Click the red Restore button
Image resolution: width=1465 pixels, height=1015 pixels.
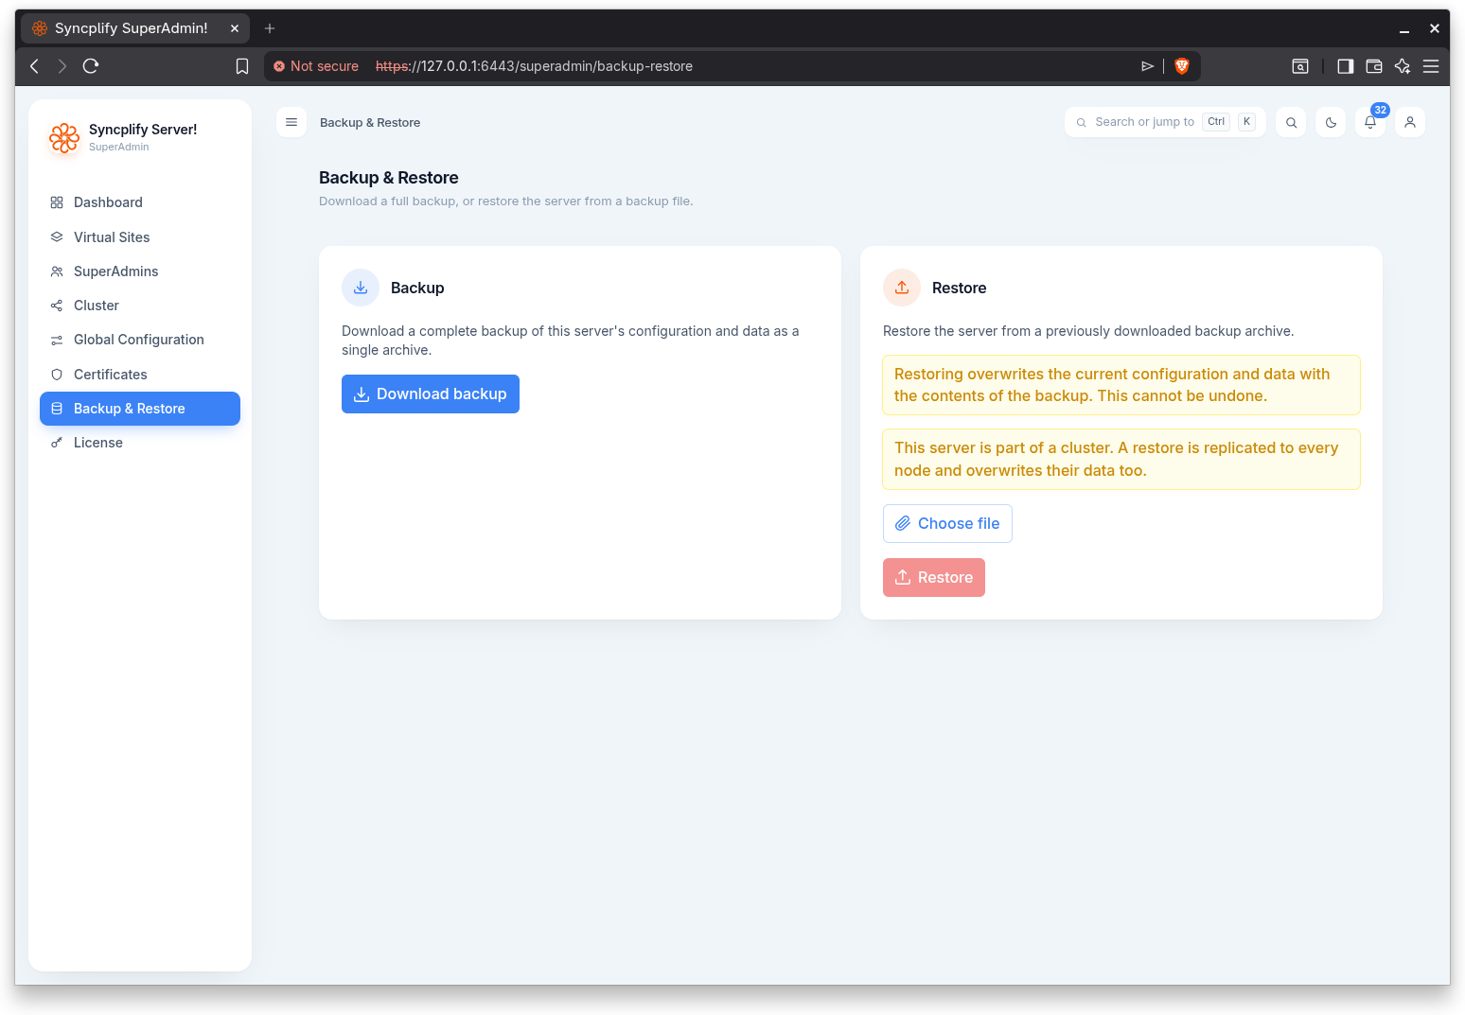(x=934, y=577)
